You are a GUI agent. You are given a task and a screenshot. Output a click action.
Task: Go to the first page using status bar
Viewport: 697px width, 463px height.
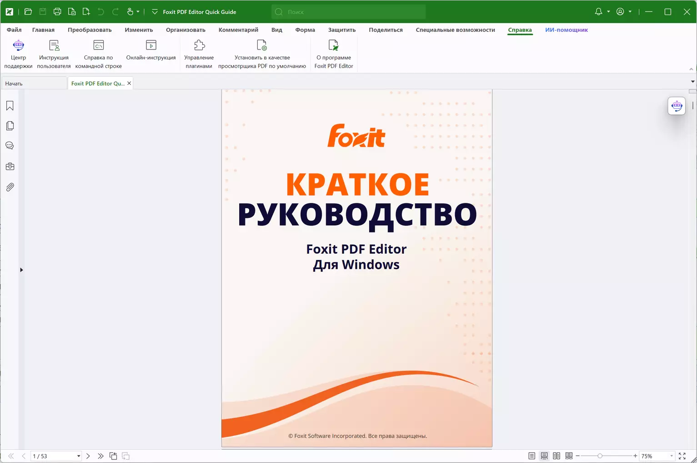point(11,456)
